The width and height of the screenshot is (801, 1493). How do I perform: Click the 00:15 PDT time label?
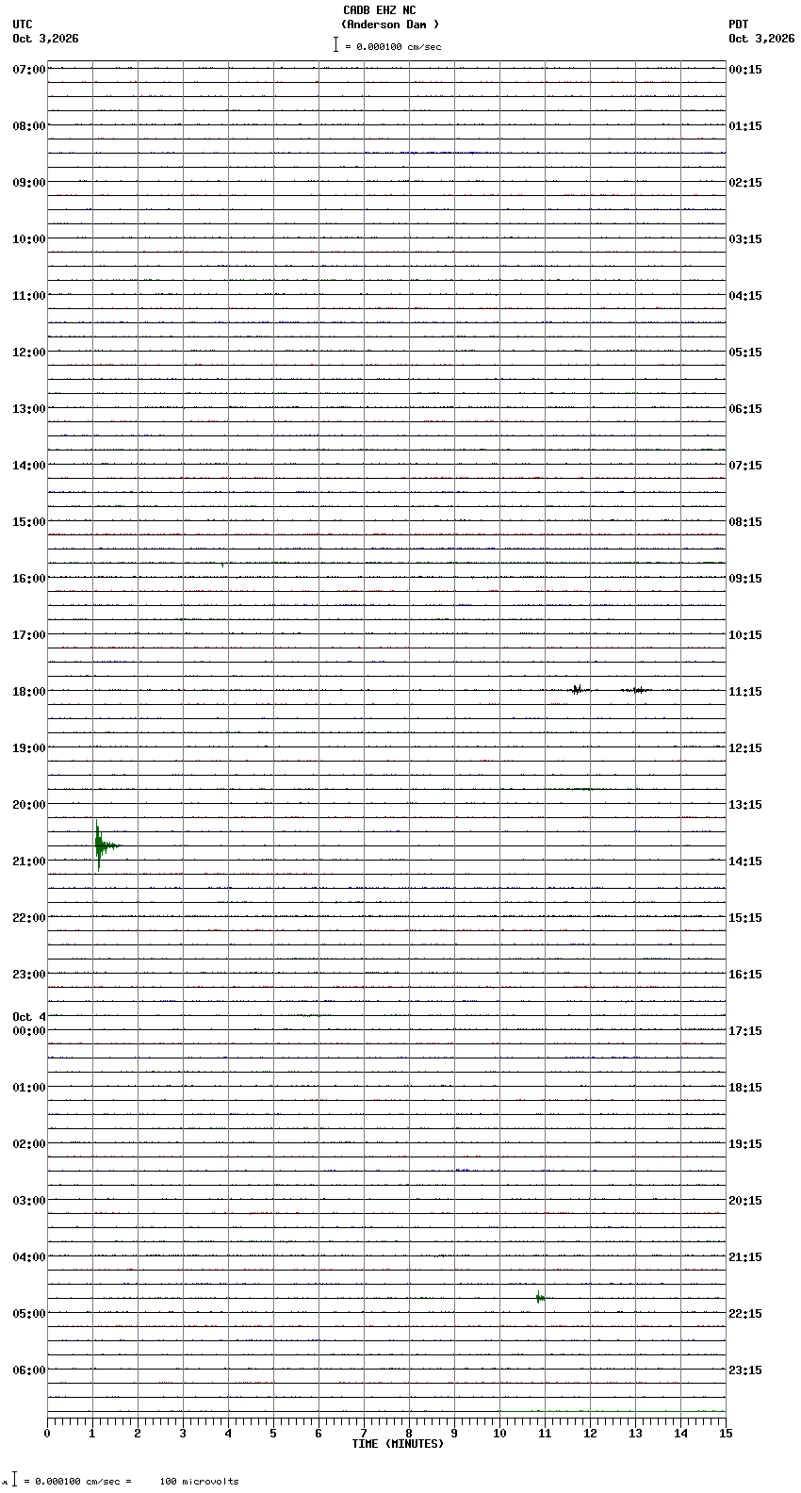coord(745,70)
